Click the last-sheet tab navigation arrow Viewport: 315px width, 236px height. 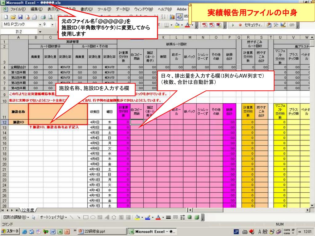pyautogui.click(x=17, y=210)
